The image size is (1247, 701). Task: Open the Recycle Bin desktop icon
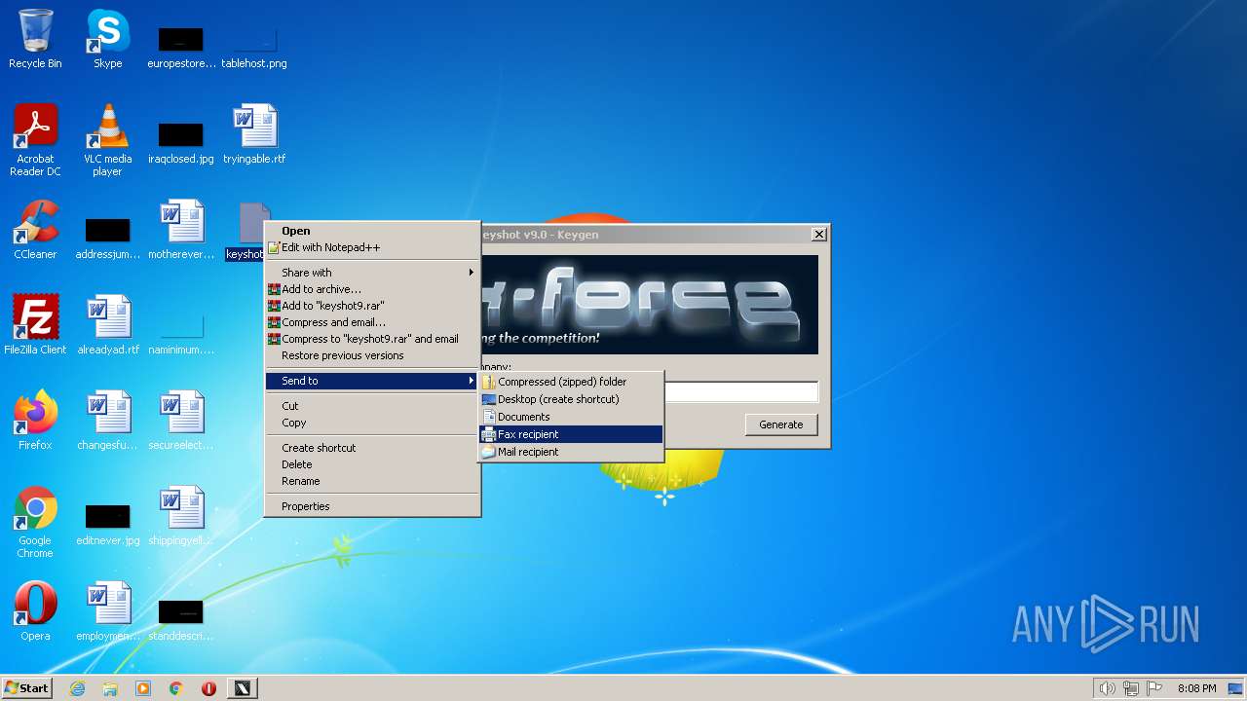point(35,39)
